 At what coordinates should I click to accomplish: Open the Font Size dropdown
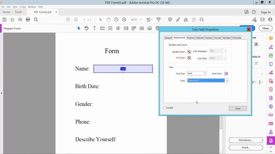pyautogui.click(x=196, y=73)
